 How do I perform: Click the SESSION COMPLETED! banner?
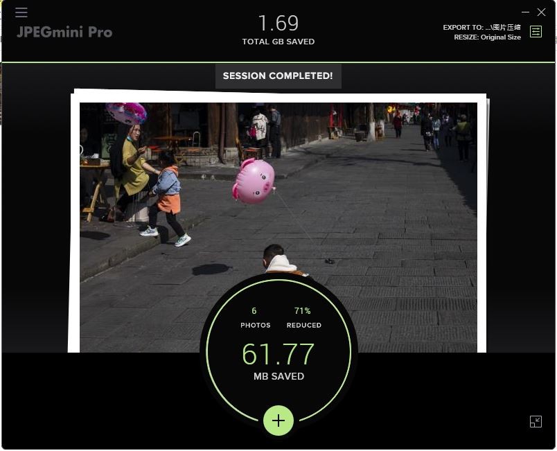coord(278,76)
